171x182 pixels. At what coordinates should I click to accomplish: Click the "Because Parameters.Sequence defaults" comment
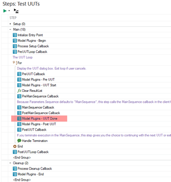tap(94, 102)
